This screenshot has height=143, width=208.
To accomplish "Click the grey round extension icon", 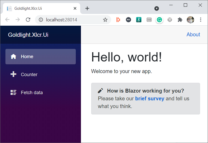I will pos(170,20).
